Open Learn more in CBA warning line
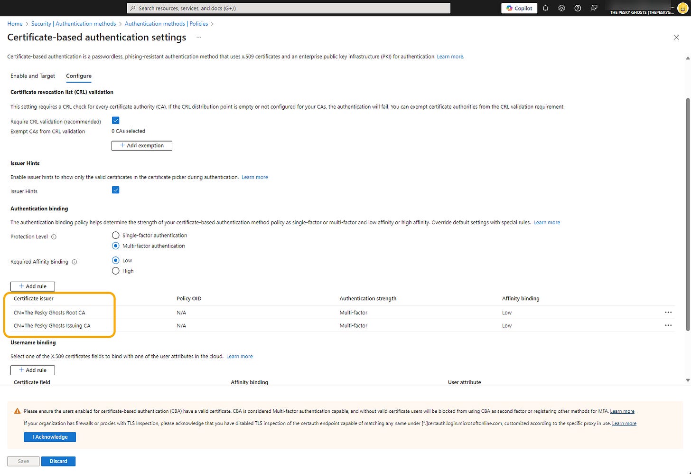 (622, 411)
